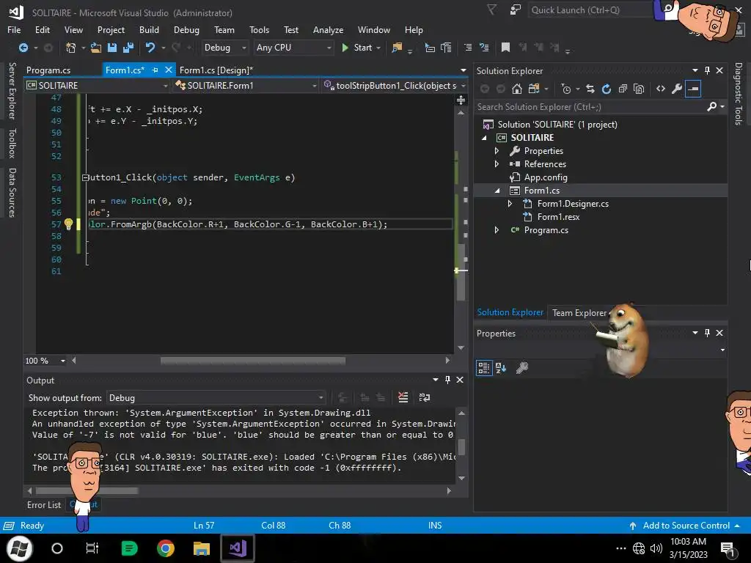Select App.config in the solution tree
Viewport: 751px width, 563px height.
click(x=546, y=177)
